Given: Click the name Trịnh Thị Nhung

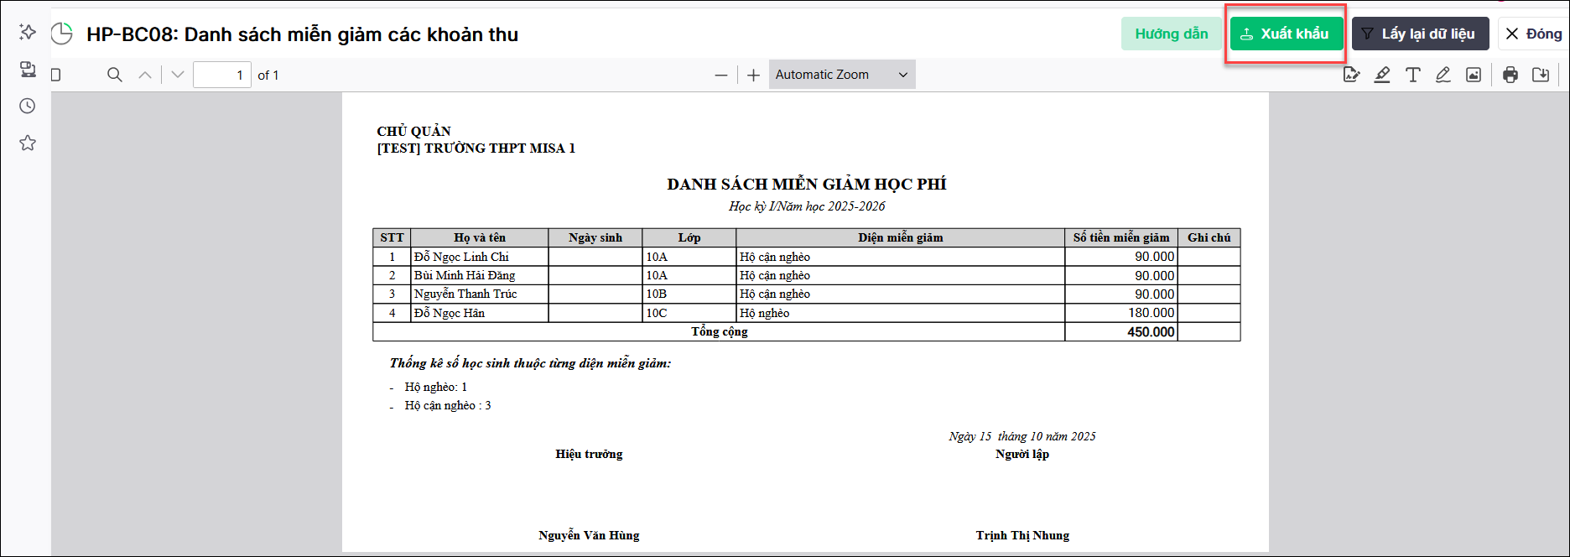Looking at the screenshot, I should click(x=1022, y=535).
